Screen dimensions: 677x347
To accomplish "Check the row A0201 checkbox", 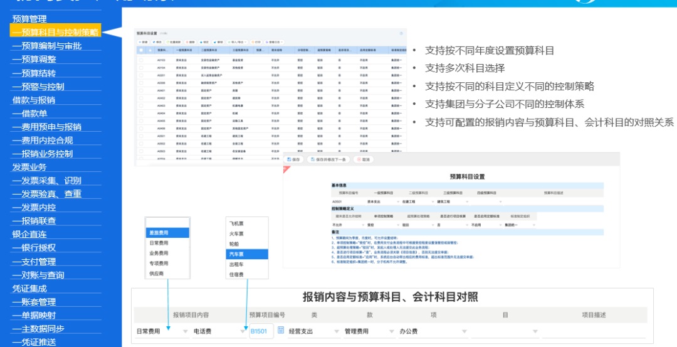I will tap(141, 75).
